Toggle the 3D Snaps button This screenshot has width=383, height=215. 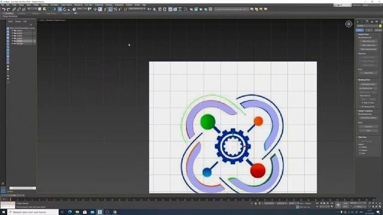(x=105, y=10)
